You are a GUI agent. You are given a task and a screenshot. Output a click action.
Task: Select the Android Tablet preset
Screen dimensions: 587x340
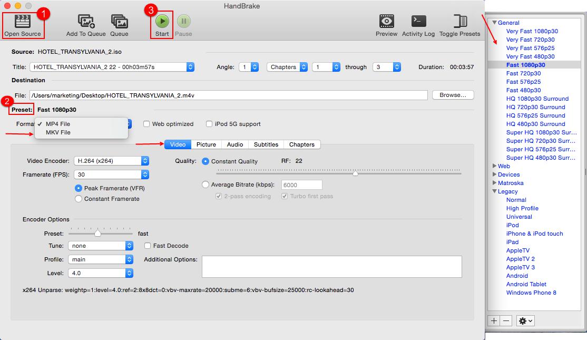pyautogui.click(x=526, y=284)
